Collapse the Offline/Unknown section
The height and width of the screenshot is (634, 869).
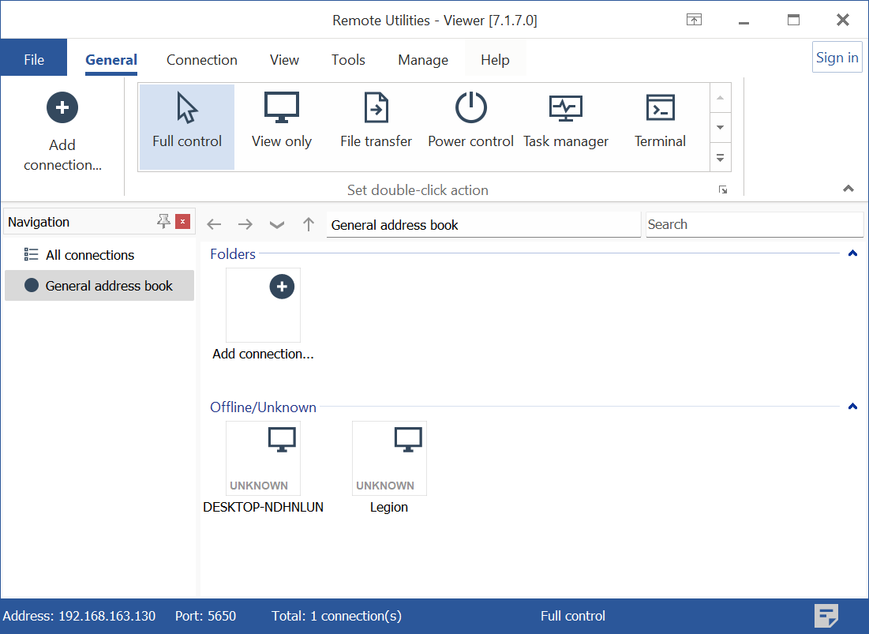[x=852, y=407]
